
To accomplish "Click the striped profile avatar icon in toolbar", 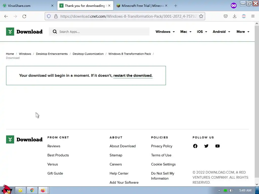I will [244, 16].
